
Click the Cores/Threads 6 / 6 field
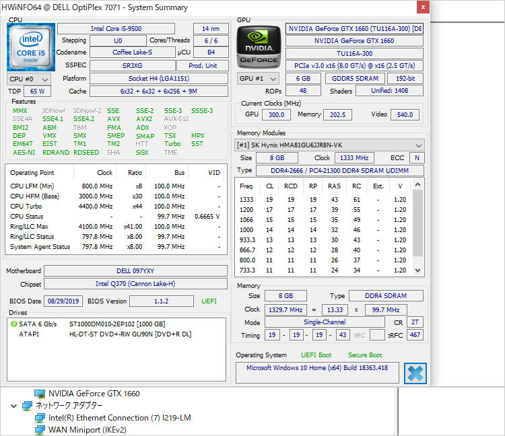[x=211, y=41]
